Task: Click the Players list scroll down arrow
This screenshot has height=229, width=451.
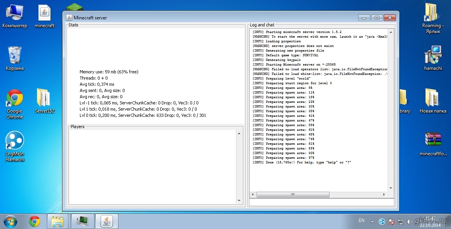Action: [x=239, y=201]
